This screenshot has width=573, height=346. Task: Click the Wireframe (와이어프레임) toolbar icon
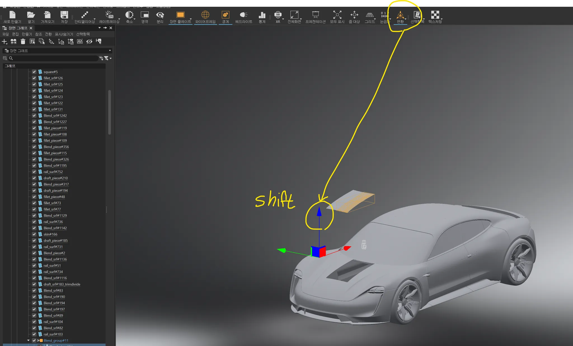coord(205,15)
